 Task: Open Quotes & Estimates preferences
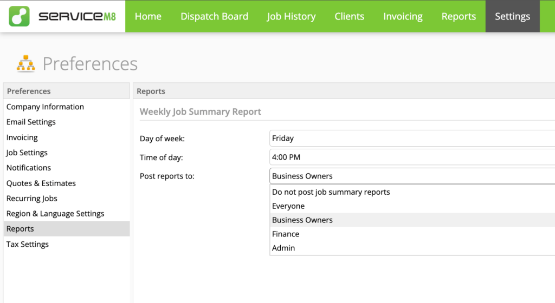click(41, 183)
